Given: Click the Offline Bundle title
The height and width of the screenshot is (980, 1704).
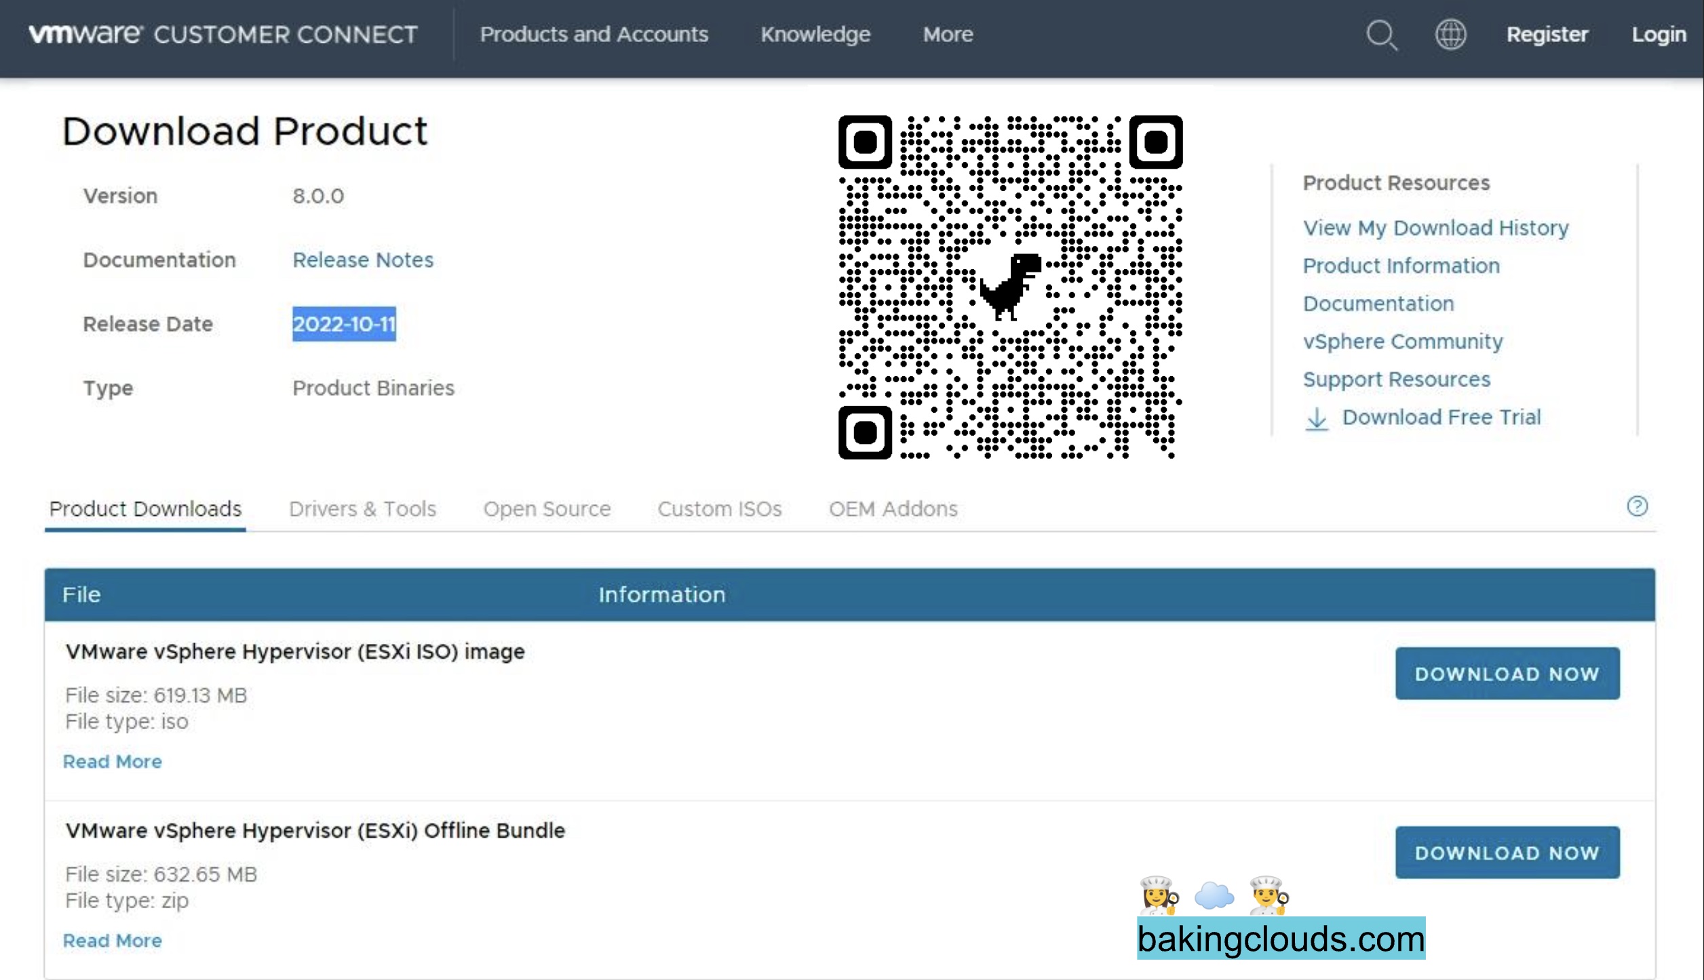Looking at the screenshot, I should [315, 831].
